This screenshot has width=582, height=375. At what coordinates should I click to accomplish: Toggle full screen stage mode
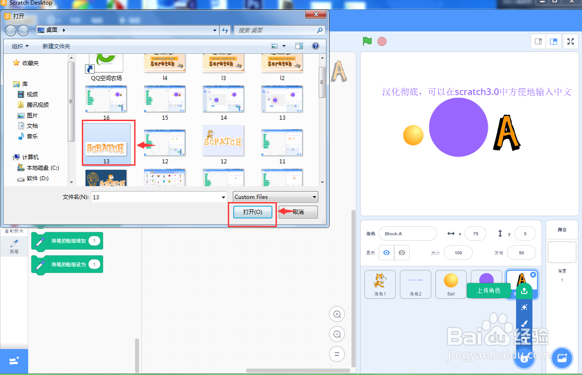570,41
